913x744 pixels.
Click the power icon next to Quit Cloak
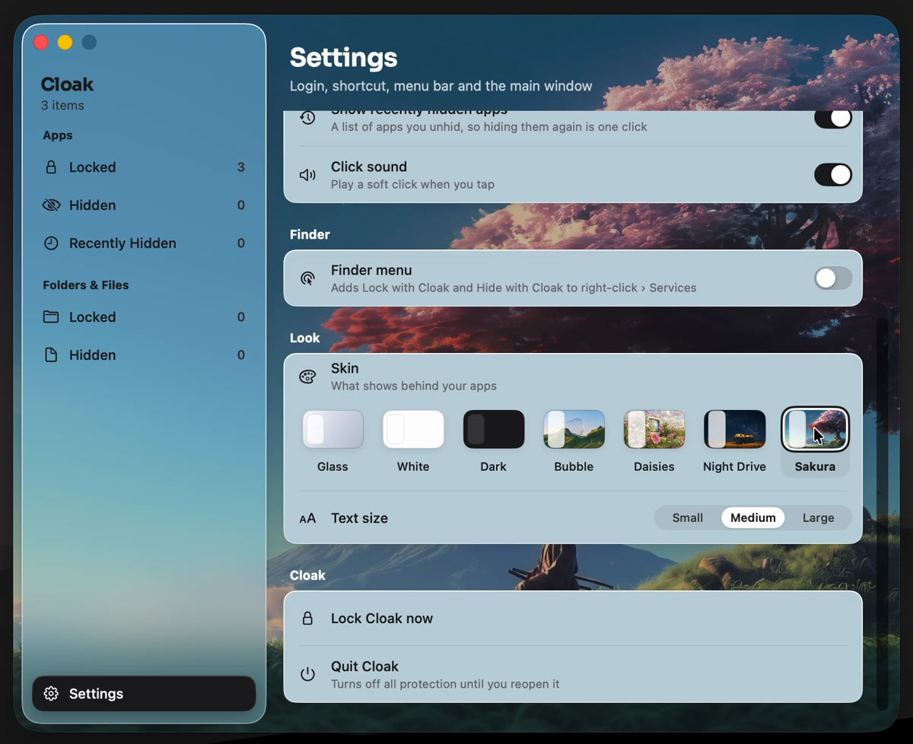point(307,674)
